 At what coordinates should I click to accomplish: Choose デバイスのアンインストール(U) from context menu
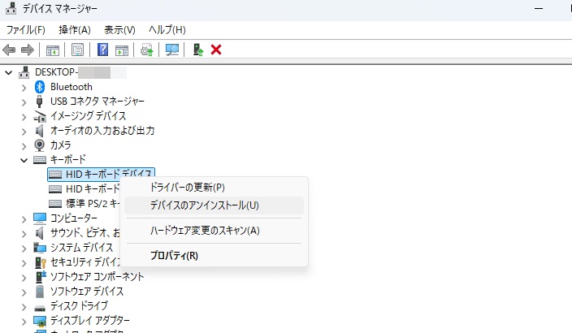tap(214, 205)
